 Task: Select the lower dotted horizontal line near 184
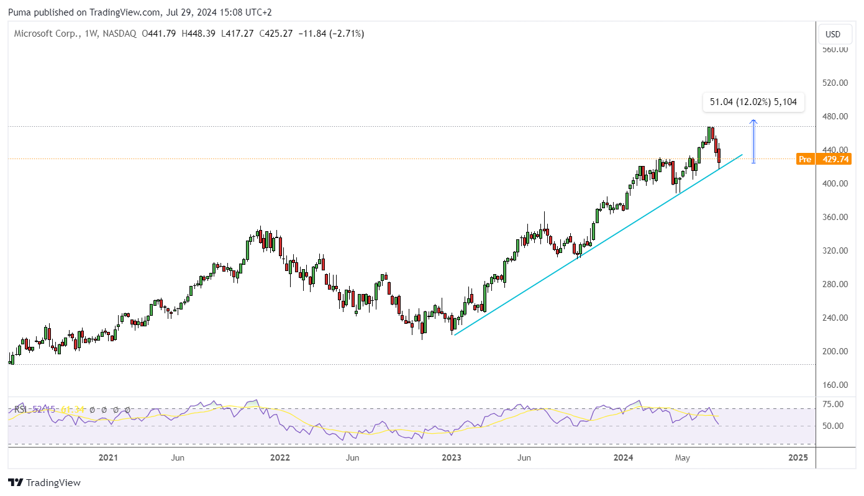pyautogui.click(x=411, y=365)
